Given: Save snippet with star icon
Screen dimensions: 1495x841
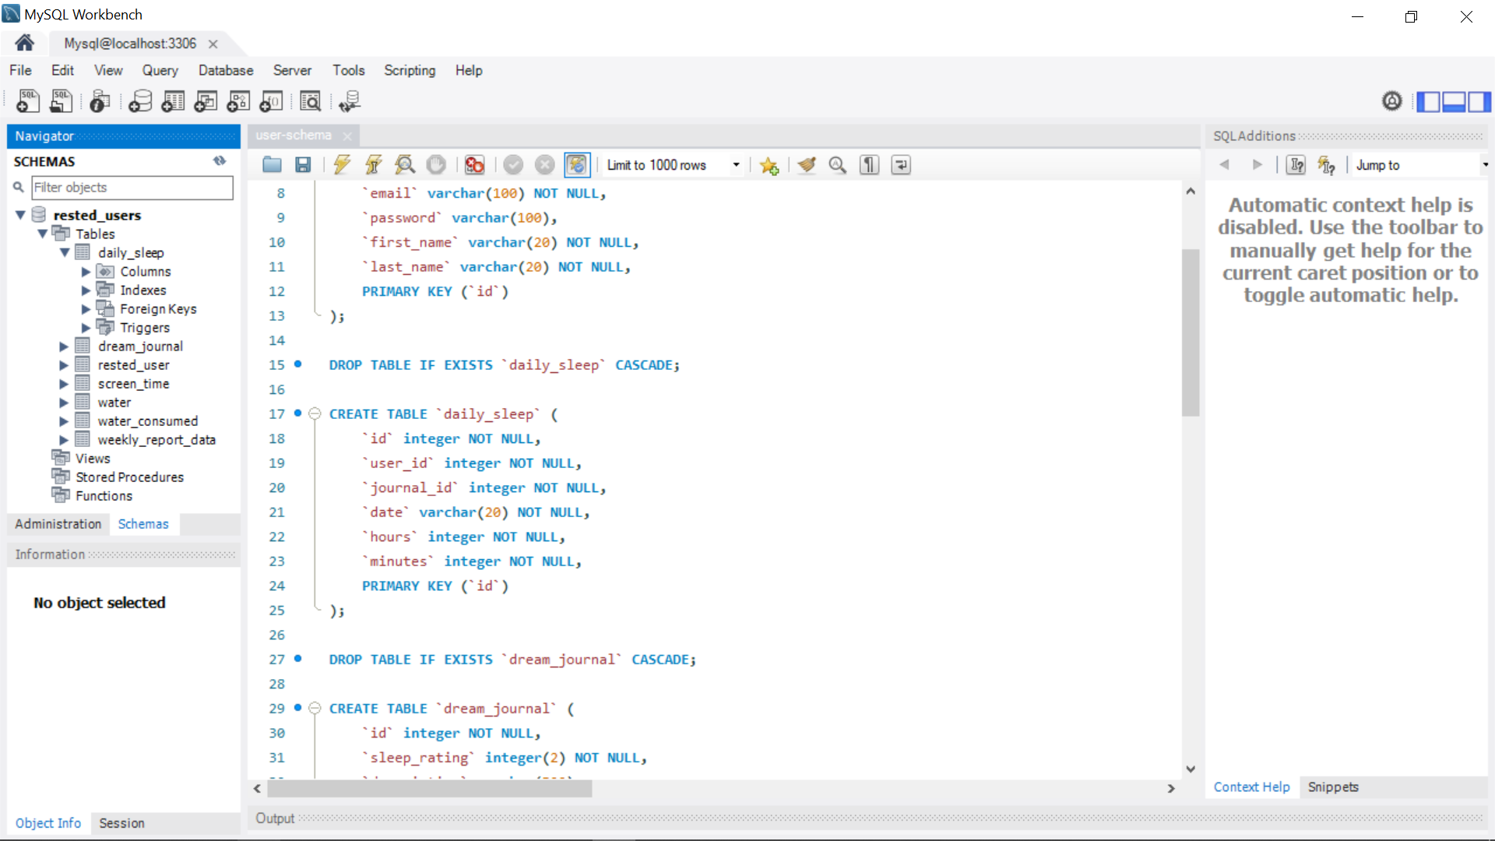Looking at the screenshot, I should [x=769, y=165].
